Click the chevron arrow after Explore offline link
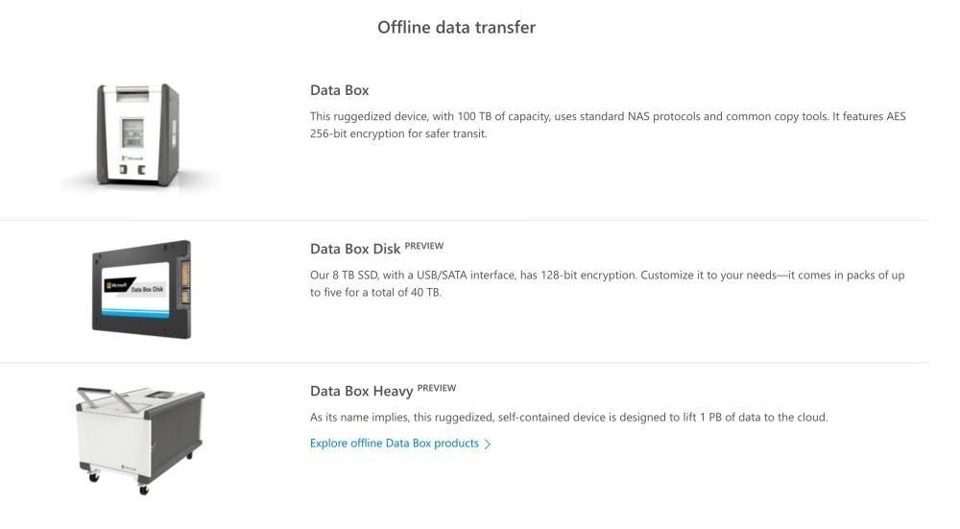Viewport: 960px width, 529px height. pos(488,444)
